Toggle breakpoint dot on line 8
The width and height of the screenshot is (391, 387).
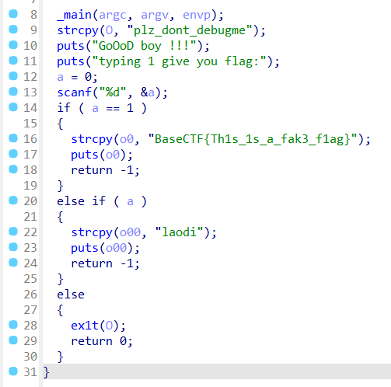pyautogui.click(x=13, y=14)
